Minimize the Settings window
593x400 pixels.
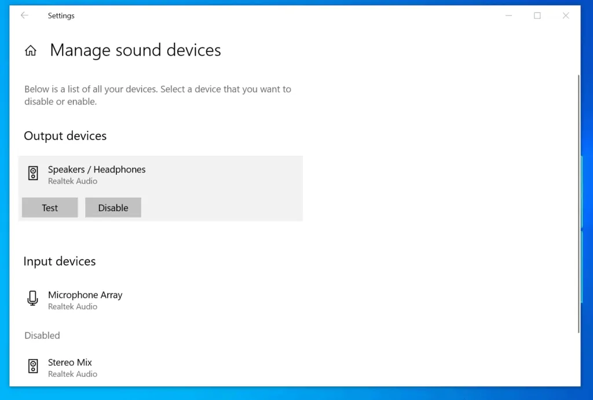(509, 16)
